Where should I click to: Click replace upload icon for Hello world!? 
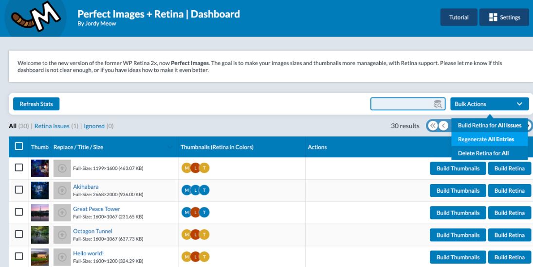click(62, 257)
